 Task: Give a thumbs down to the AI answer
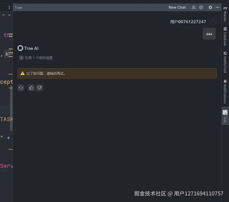click(x=40, y=88)
